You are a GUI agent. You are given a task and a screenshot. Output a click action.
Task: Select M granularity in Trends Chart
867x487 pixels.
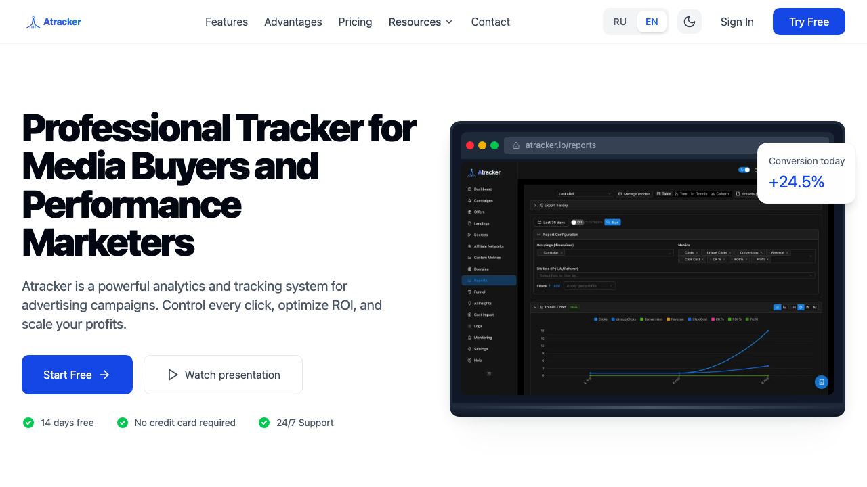pyautogui.click(x=815, y=307)
